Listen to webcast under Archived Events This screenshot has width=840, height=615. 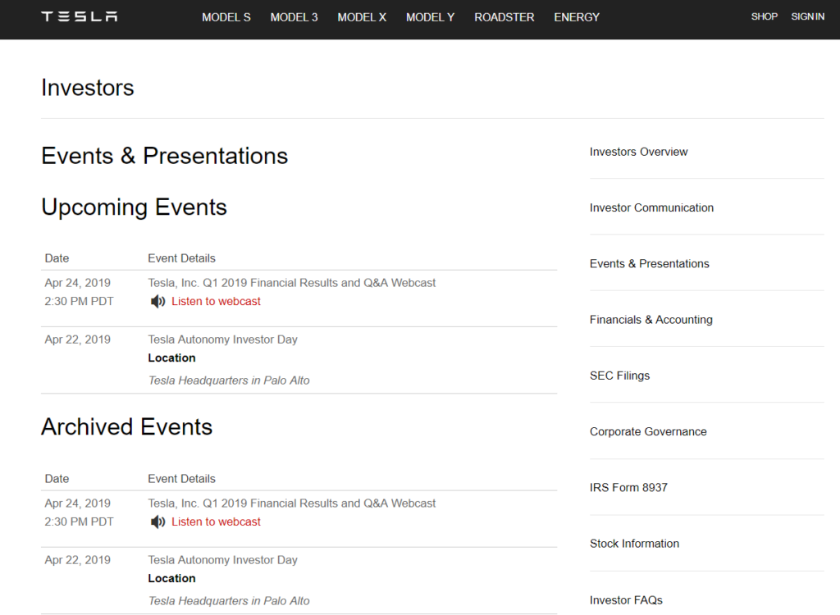coord(216,522)
